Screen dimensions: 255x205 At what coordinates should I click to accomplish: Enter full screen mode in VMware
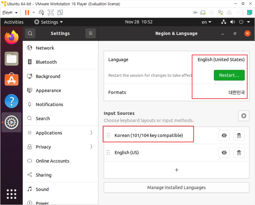pos(50,12)
